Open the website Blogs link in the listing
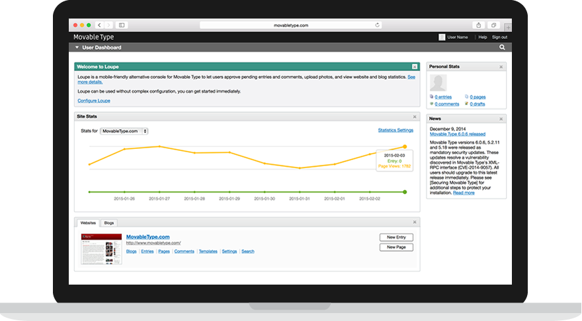This screenshot has width=582, height=321. [x=132, y=252]
